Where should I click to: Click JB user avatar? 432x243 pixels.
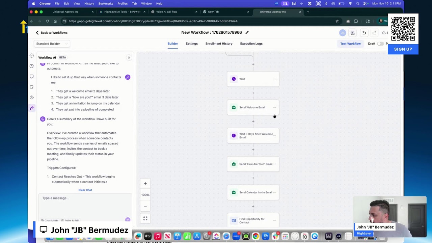pyautogui.click(x=343, y=33)
